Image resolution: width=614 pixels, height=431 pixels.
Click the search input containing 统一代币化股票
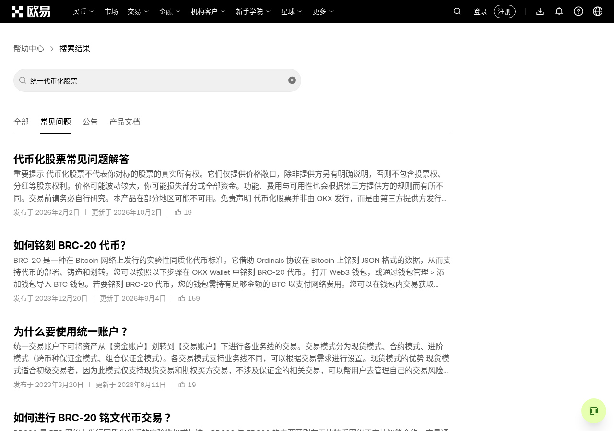coord(157,80)
